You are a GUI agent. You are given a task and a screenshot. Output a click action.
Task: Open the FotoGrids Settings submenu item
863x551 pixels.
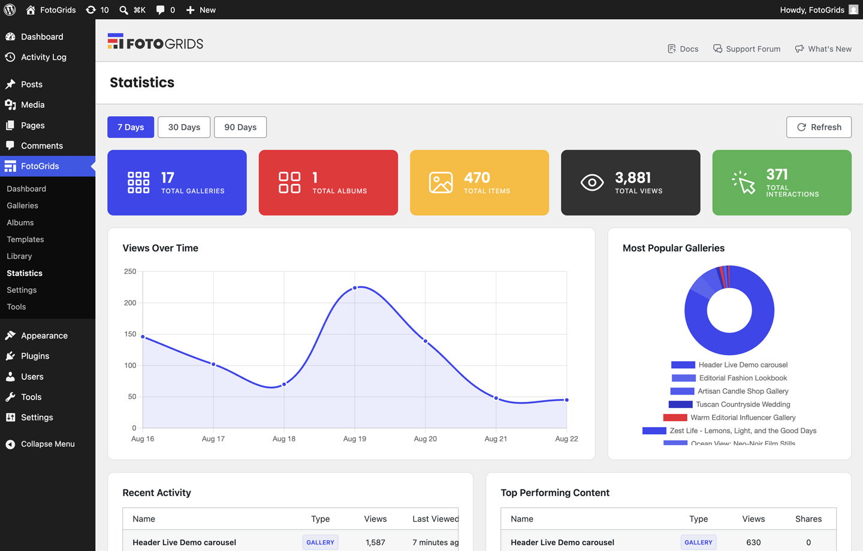[22, 290]
